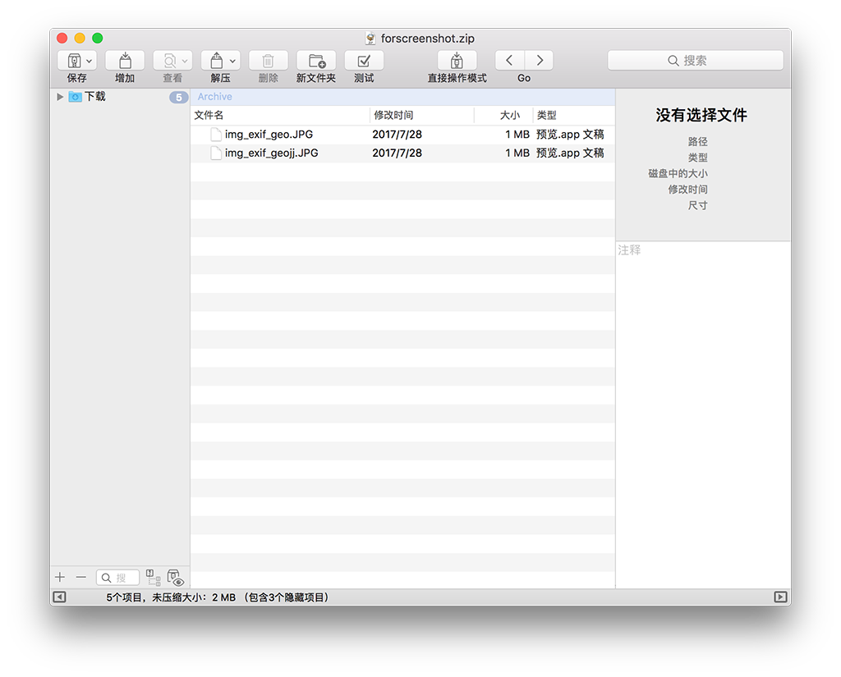
Task: Toggle the folder tree view icon
Action: pos(154,578)
